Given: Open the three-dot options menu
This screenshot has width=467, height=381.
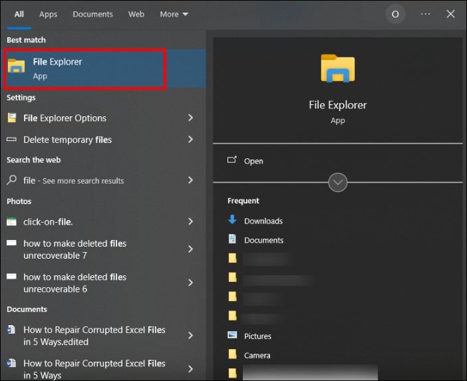Looking at the screenshot, I should [426, 14].
